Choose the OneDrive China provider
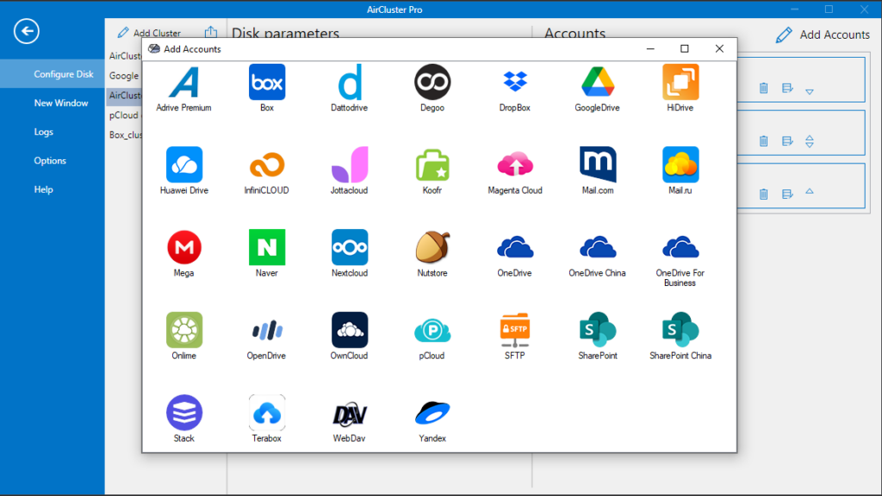Image resolution: width=882 pixels, height=496 pixels. 598,247
